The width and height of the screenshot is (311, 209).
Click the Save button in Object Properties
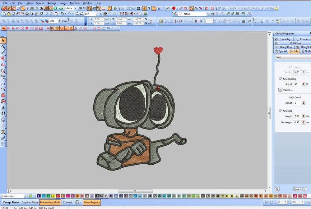[x=296, y=189]
